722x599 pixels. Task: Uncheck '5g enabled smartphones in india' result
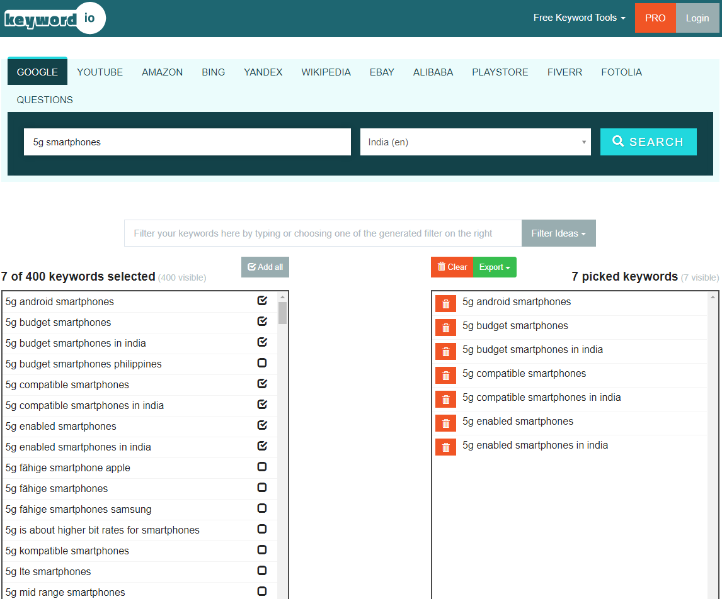tap(262, 445)
